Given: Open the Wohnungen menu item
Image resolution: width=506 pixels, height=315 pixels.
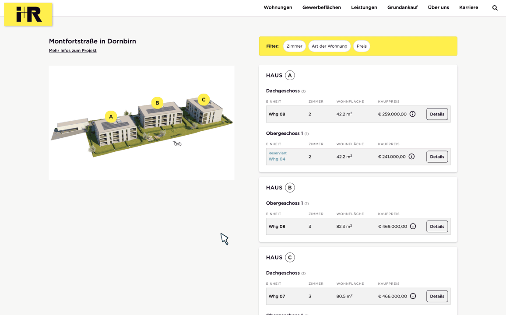Looking at the screenshot, I should tap(278, 7).
